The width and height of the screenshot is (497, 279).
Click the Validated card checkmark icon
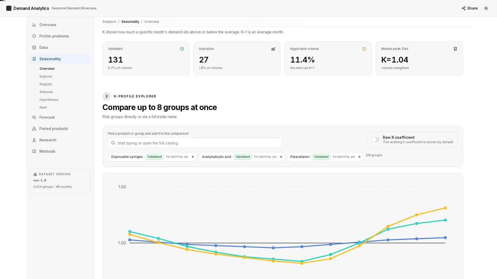(x=182, y=49)
